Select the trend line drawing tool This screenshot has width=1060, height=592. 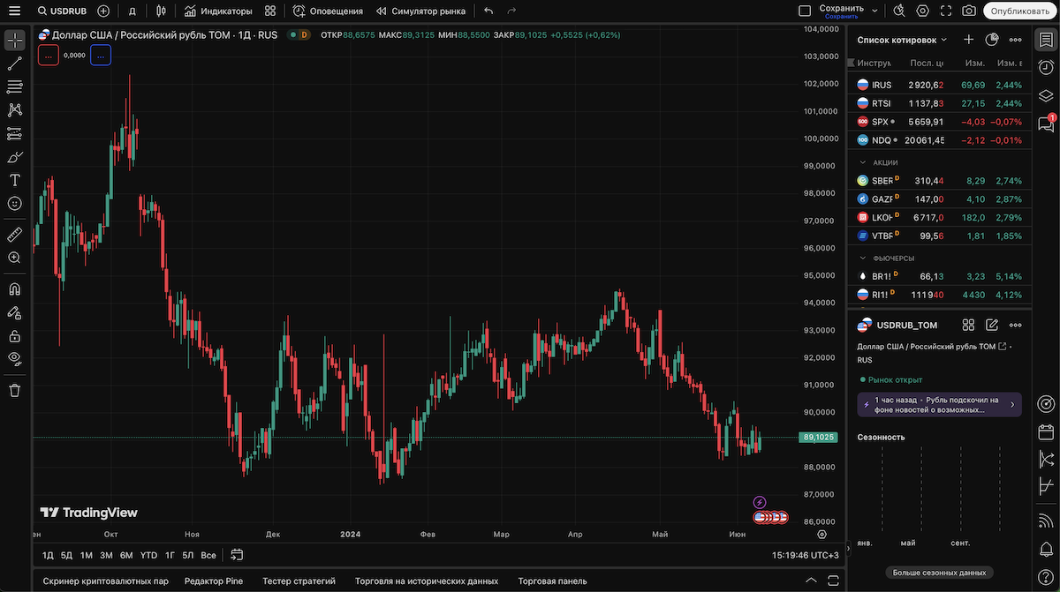tap(14, 64)
